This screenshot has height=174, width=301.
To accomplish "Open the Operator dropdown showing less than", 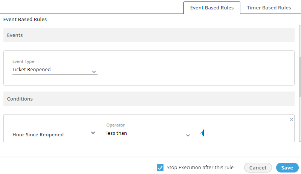I will click(149, 134).
